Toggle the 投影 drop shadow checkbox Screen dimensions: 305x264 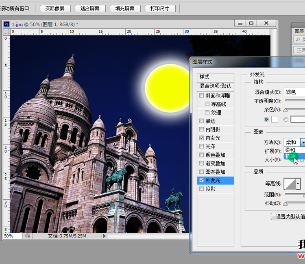coord(202,189)
